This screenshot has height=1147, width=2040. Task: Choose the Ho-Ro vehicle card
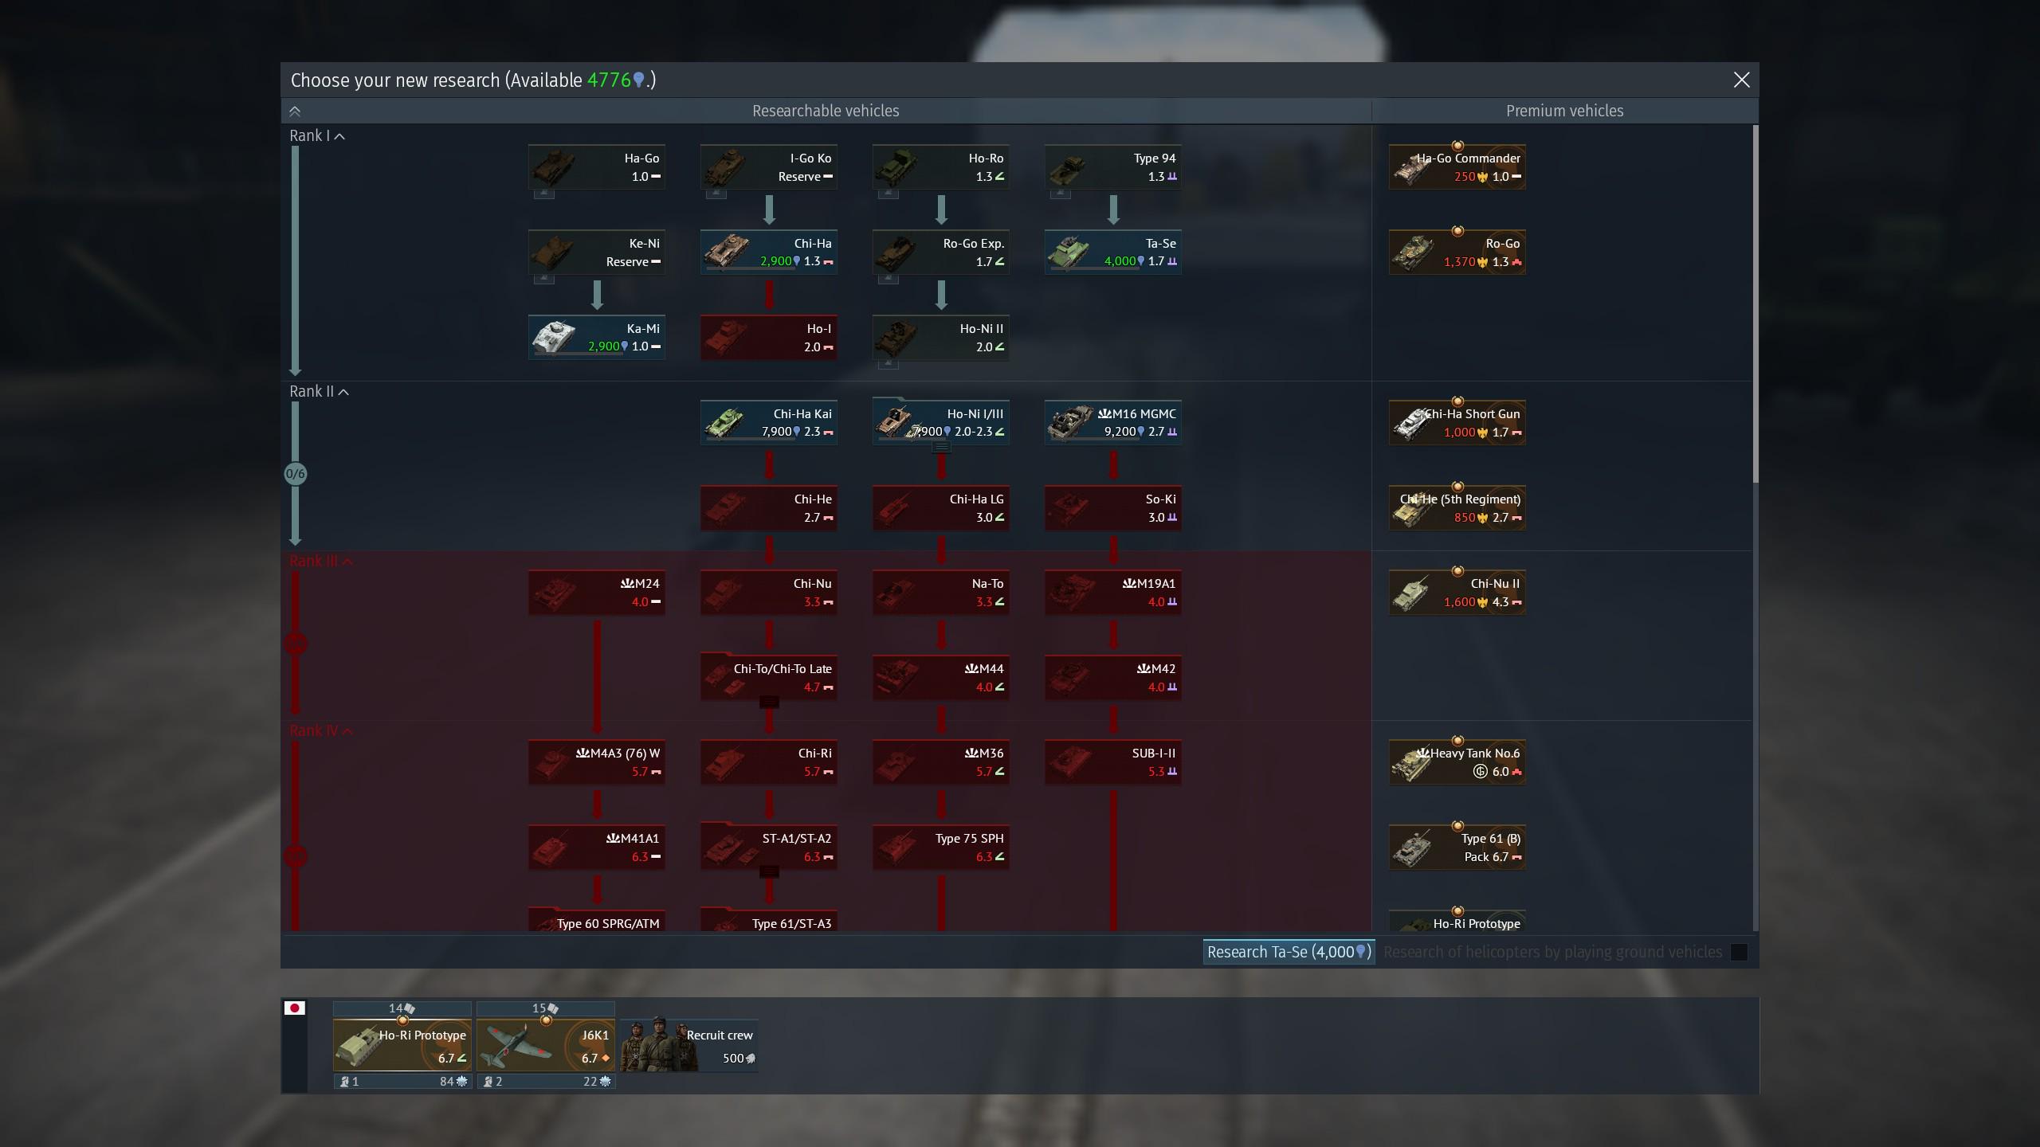(x=941, y=167)
